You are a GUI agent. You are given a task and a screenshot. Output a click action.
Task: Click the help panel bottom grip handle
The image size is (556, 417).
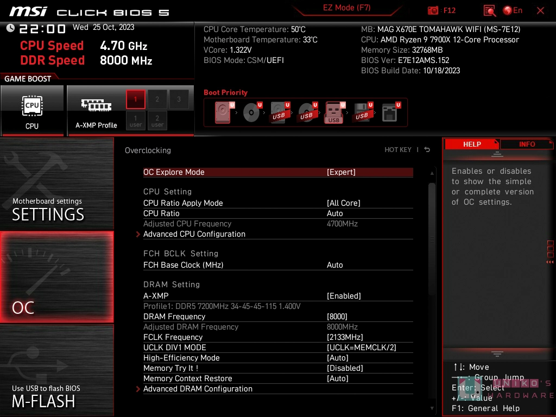point(497,353)
